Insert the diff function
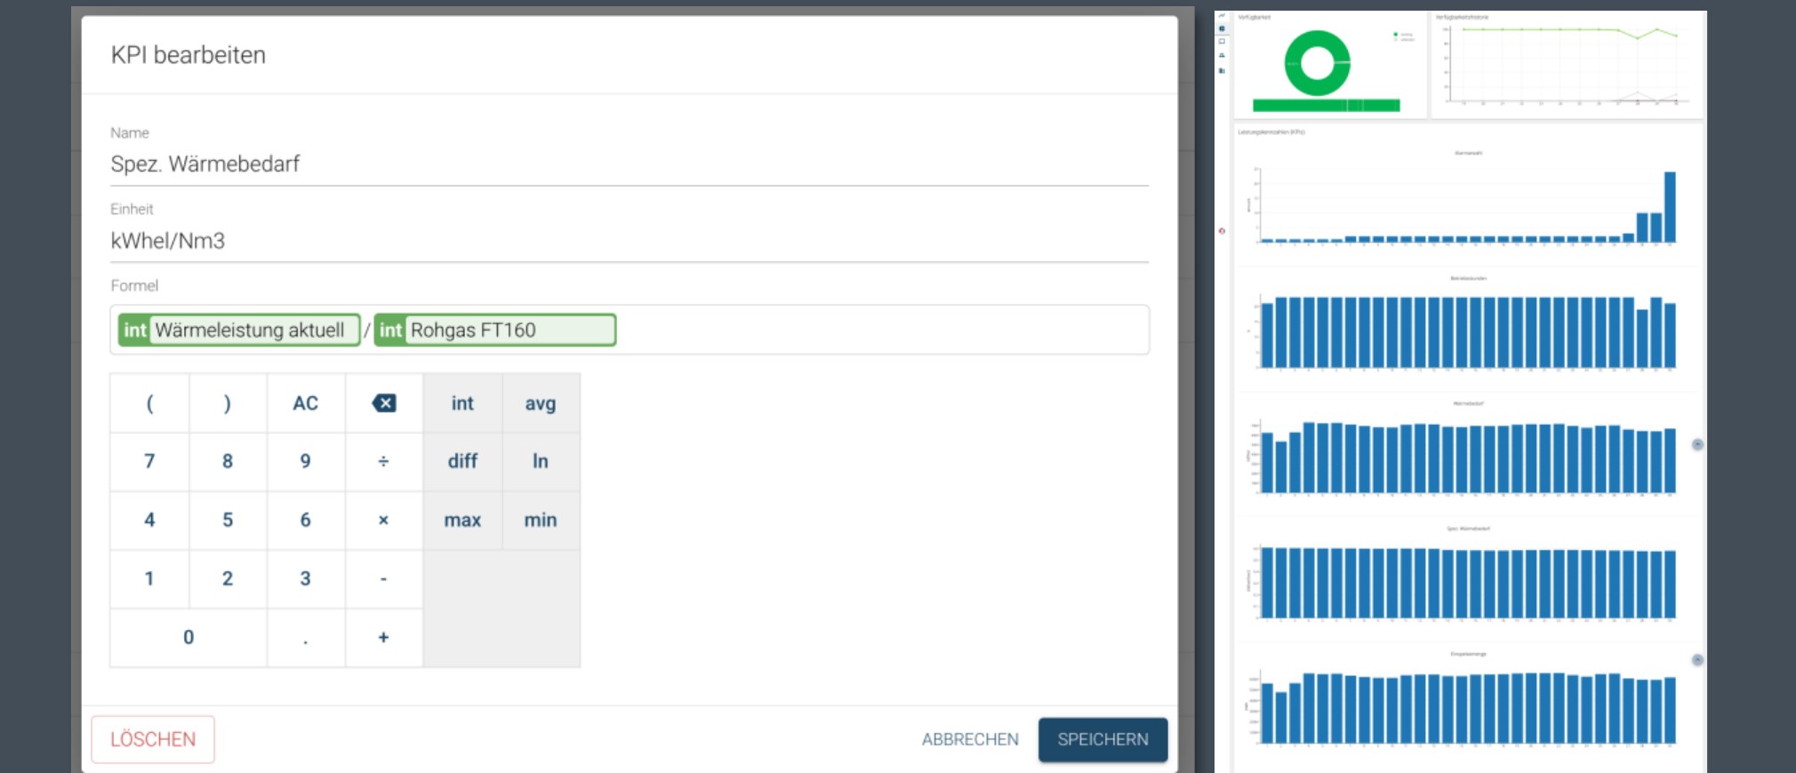 462,461
